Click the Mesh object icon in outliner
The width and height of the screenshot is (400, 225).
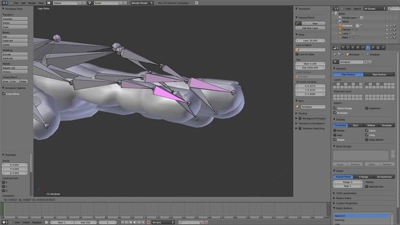(340, 37)
